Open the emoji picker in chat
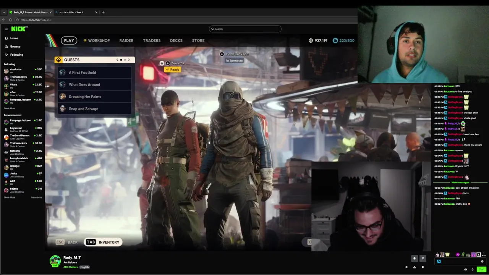This screenshot has height=275, width=489. pyautogui.click(x=483, y=262)
